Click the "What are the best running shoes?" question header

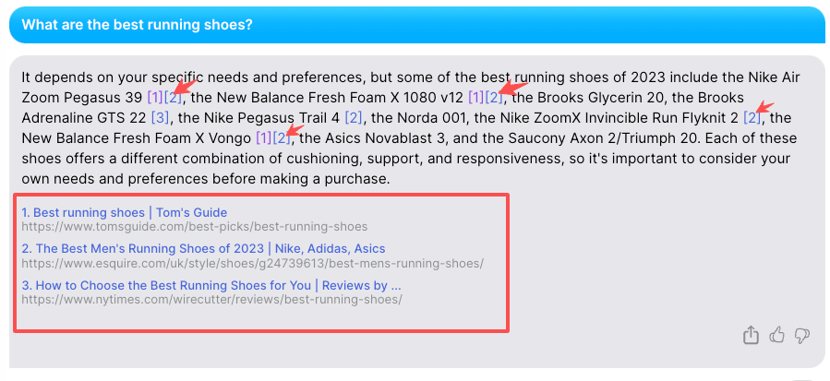click(137, 25)
